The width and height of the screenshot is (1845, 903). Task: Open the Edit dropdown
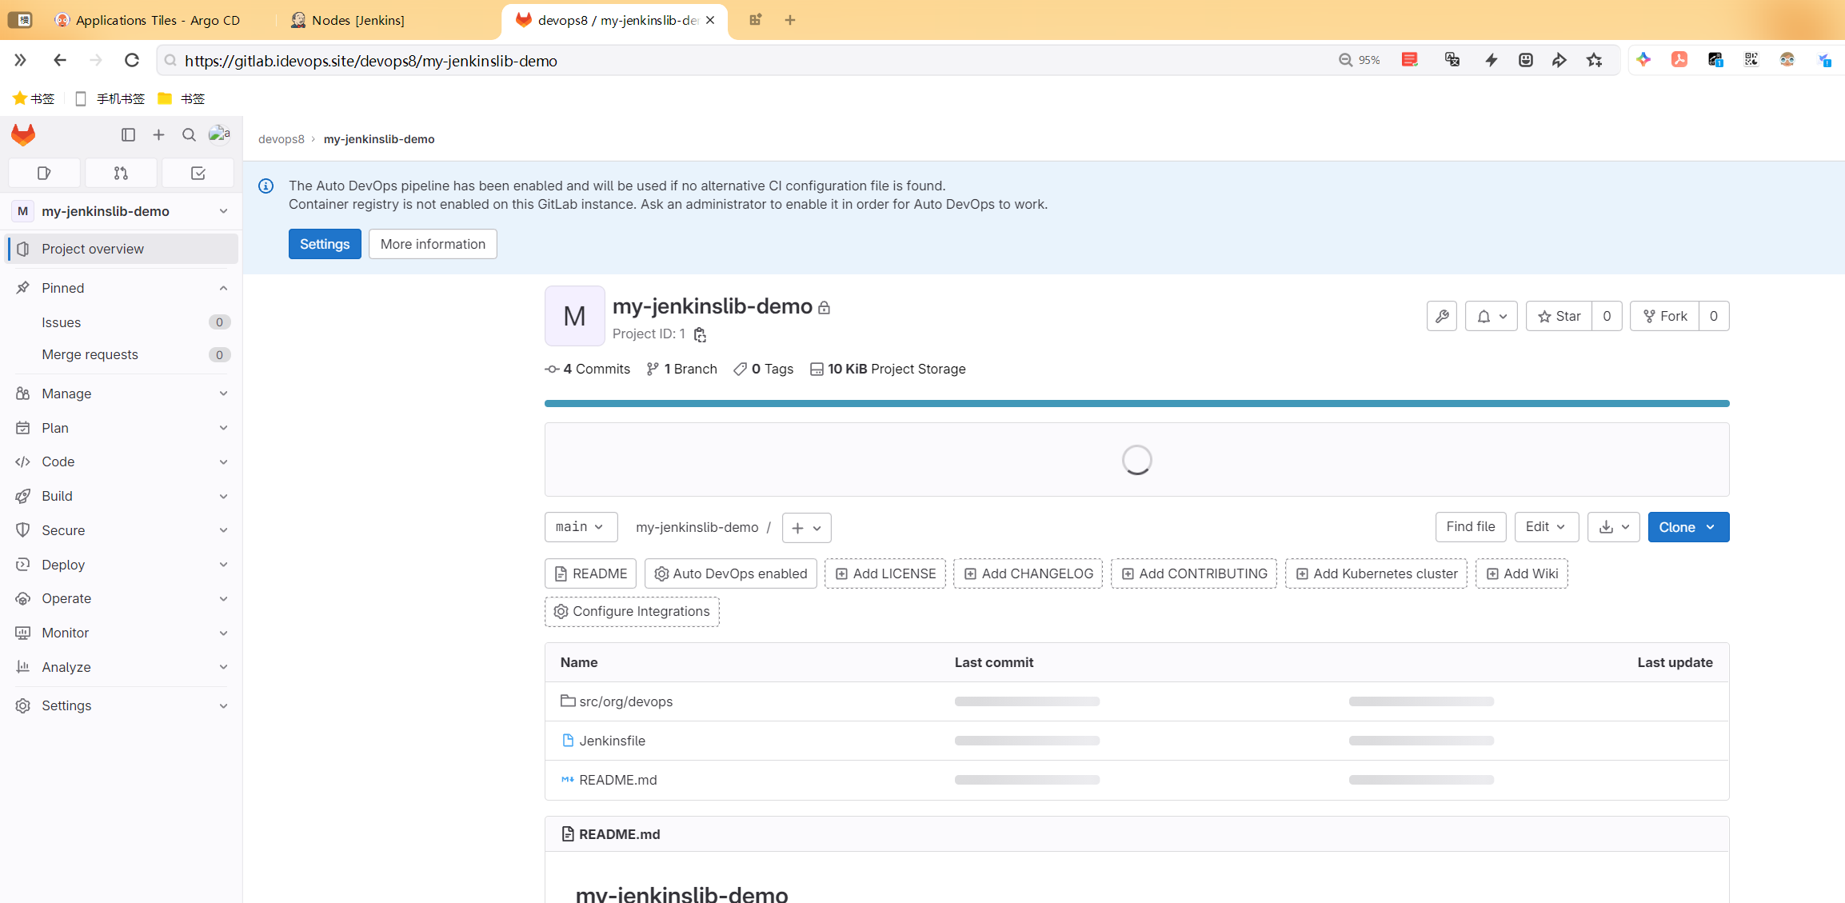[x=1546, y=527]
